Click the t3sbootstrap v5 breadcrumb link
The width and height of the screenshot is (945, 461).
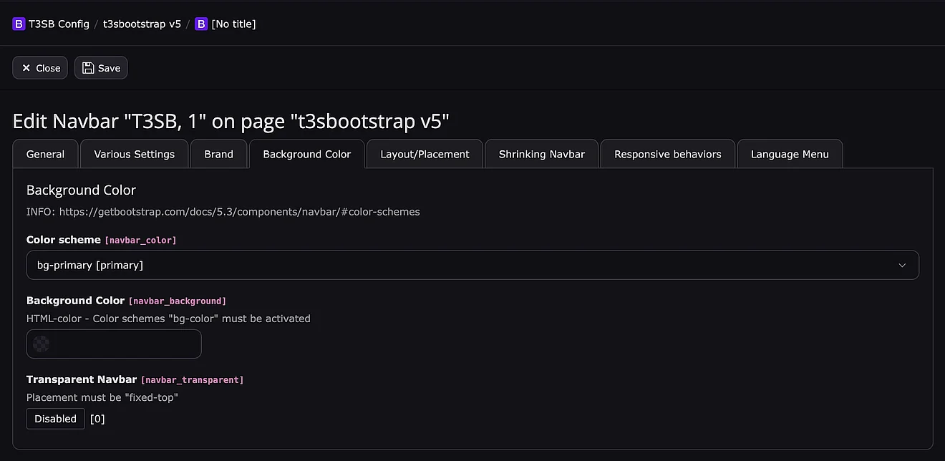coord(142,24)
